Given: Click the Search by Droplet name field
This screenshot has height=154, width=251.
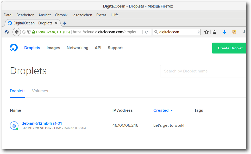Looking at the screenshot, I should click(x=203, y=71).
